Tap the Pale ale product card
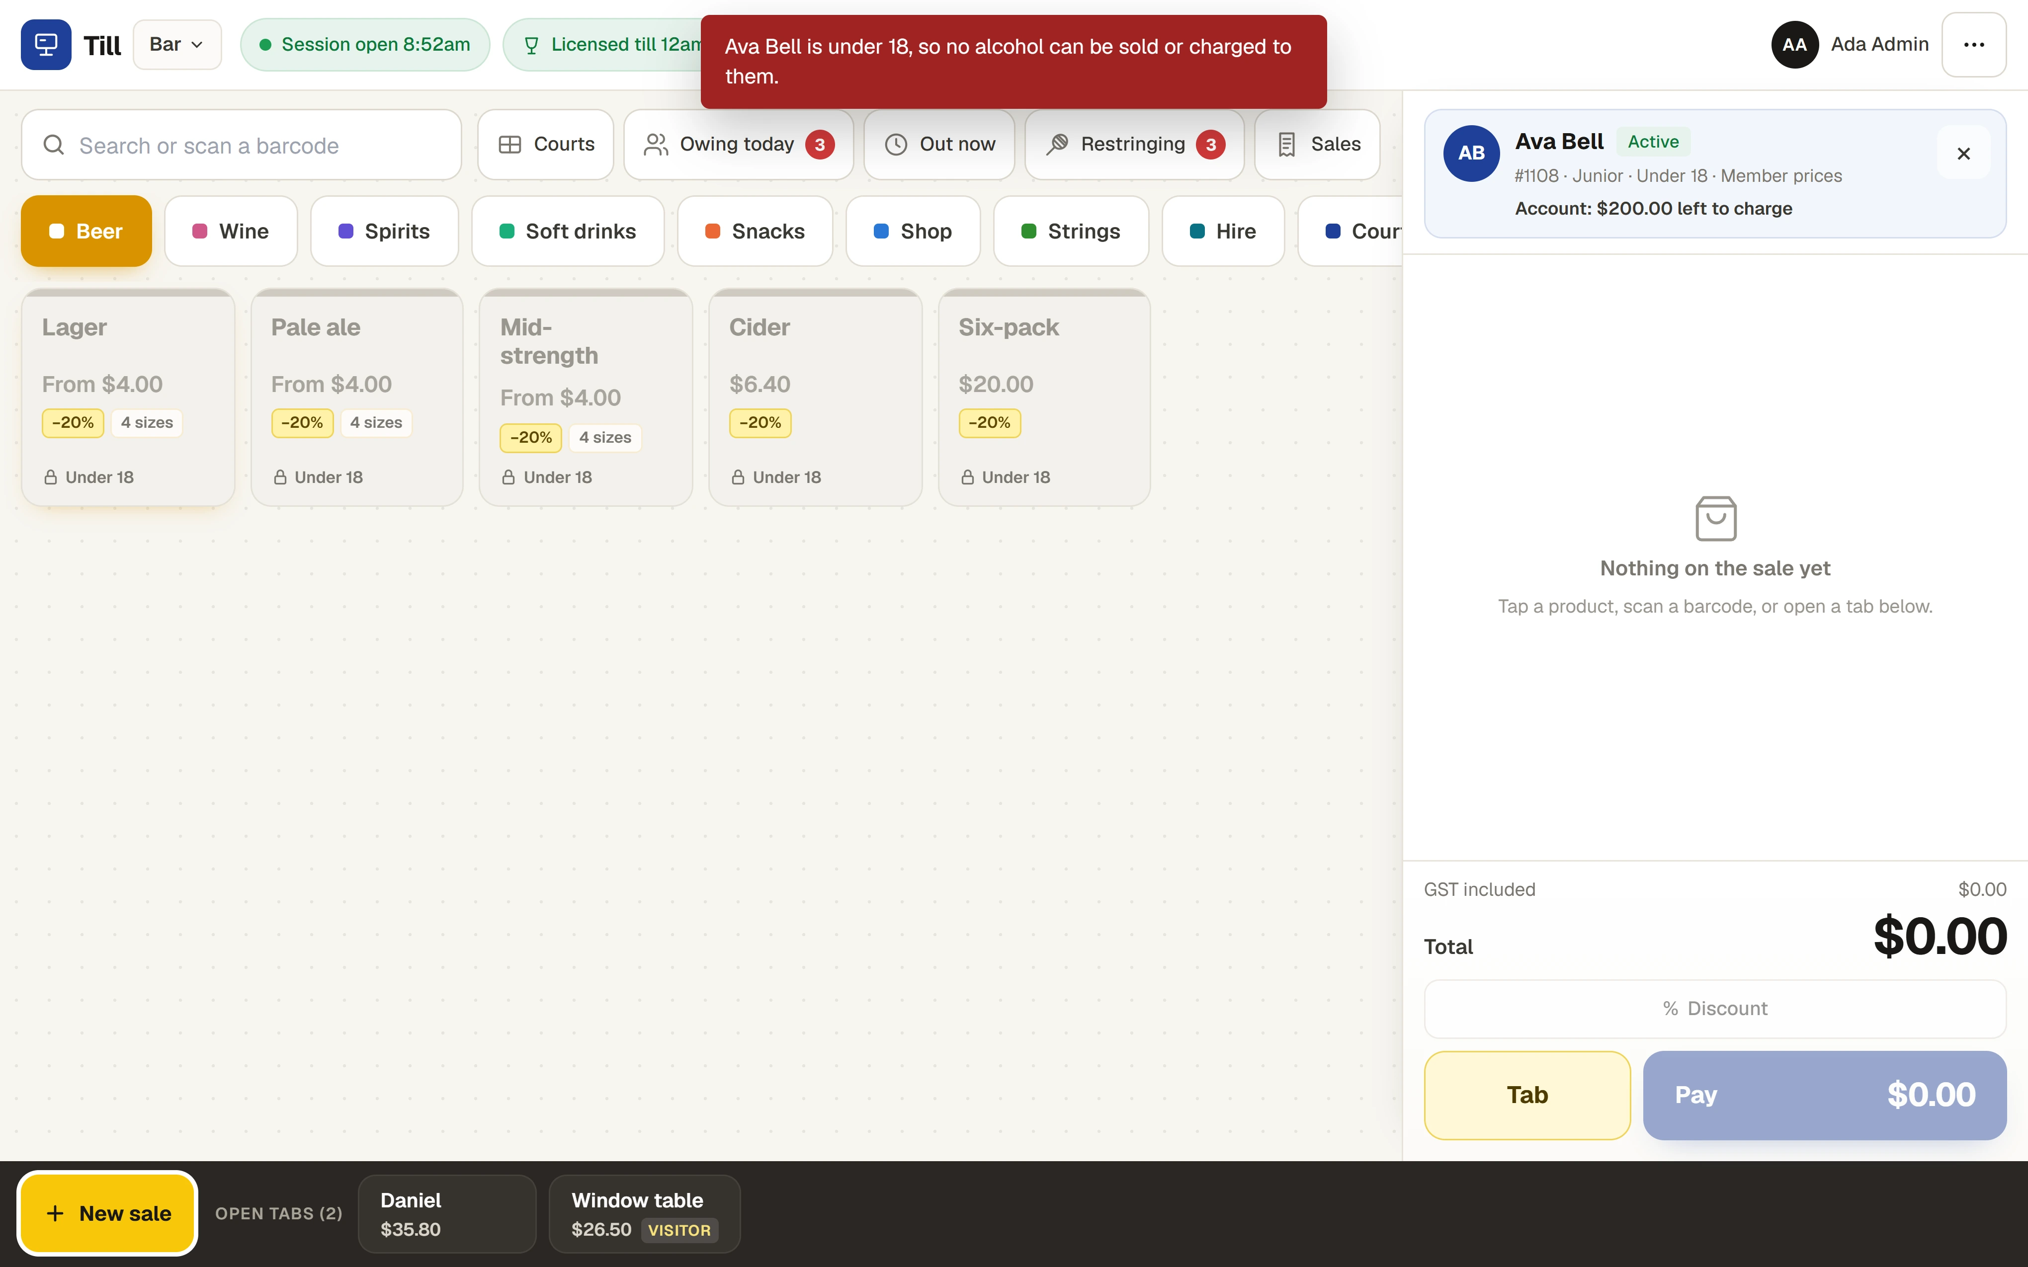The image size is (2028, 1267). point(357,397)
